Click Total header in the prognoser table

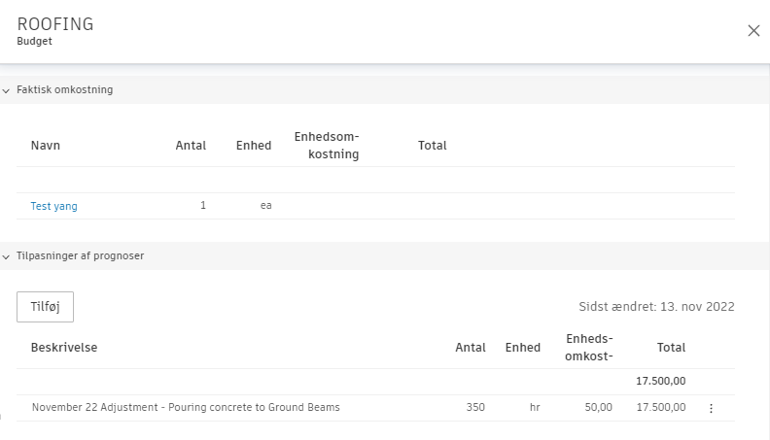(671, 348)
